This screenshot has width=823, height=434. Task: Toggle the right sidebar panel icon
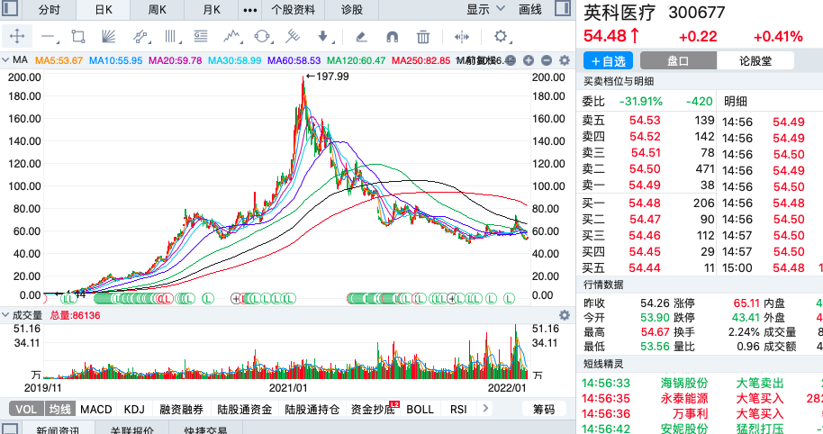point(561,9)
